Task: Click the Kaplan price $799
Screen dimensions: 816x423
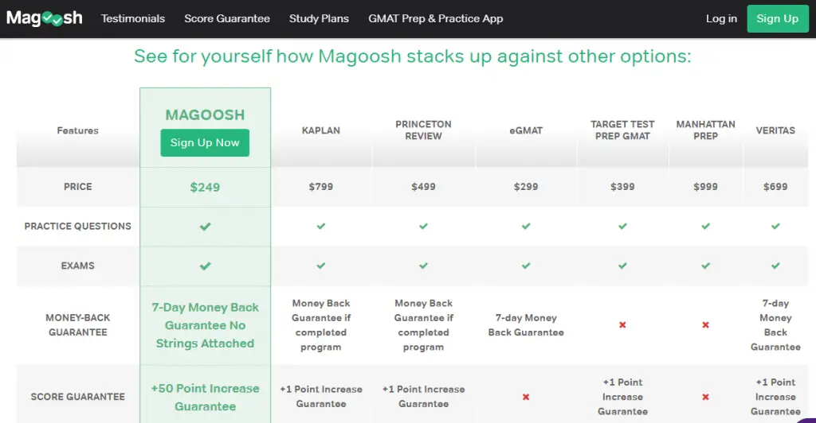Action: (321, 187)
